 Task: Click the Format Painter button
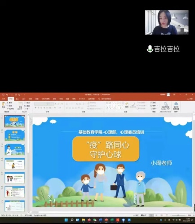[10, 109]
